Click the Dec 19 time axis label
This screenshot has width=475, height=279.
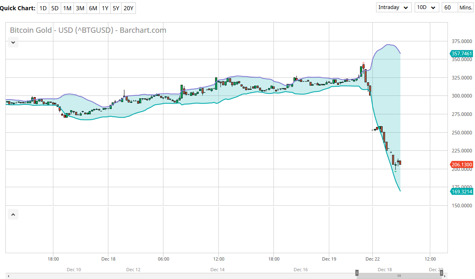tap(329, 259)
